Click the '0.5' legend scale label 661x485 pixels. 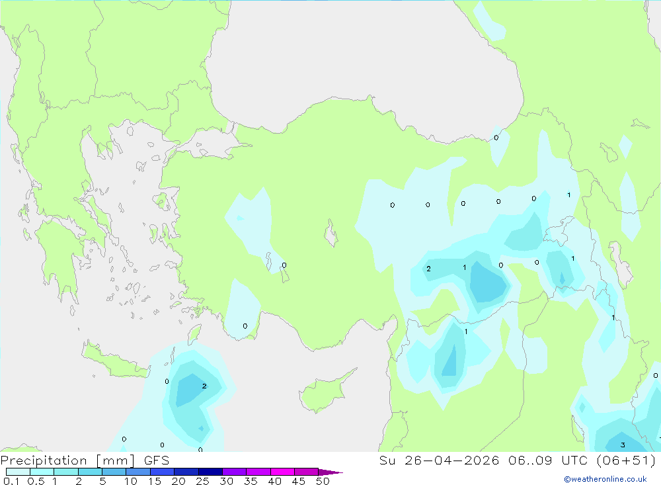point(36,481)
